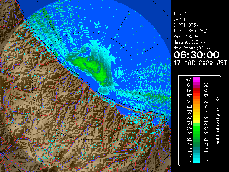This screenshot has width=229, height=172.
Task: Click the Max Range:80 km text
Action: coord(192,48)
